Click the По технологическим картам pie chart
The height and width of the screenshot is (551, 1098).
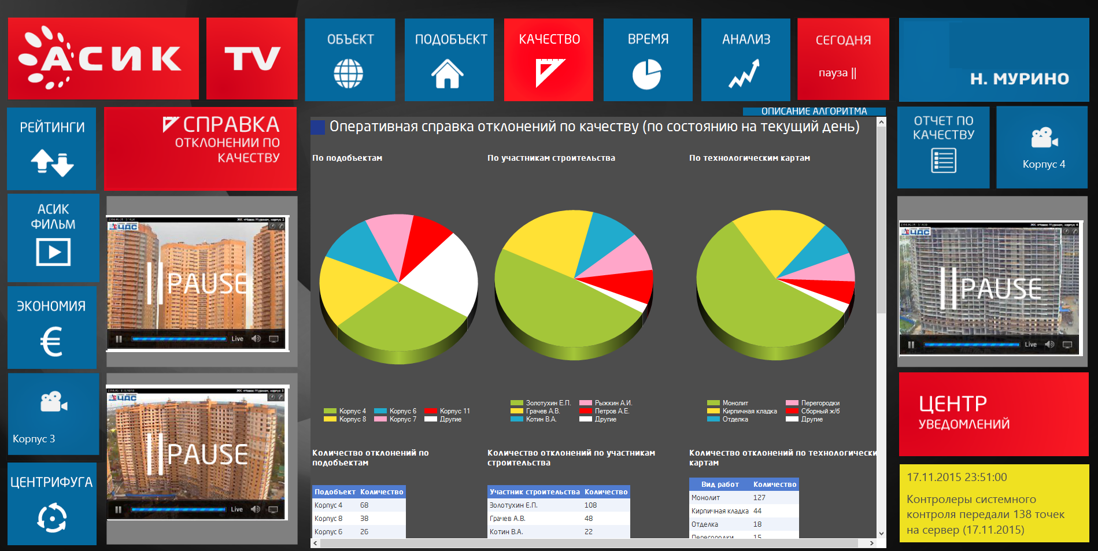tap(776, 285)
